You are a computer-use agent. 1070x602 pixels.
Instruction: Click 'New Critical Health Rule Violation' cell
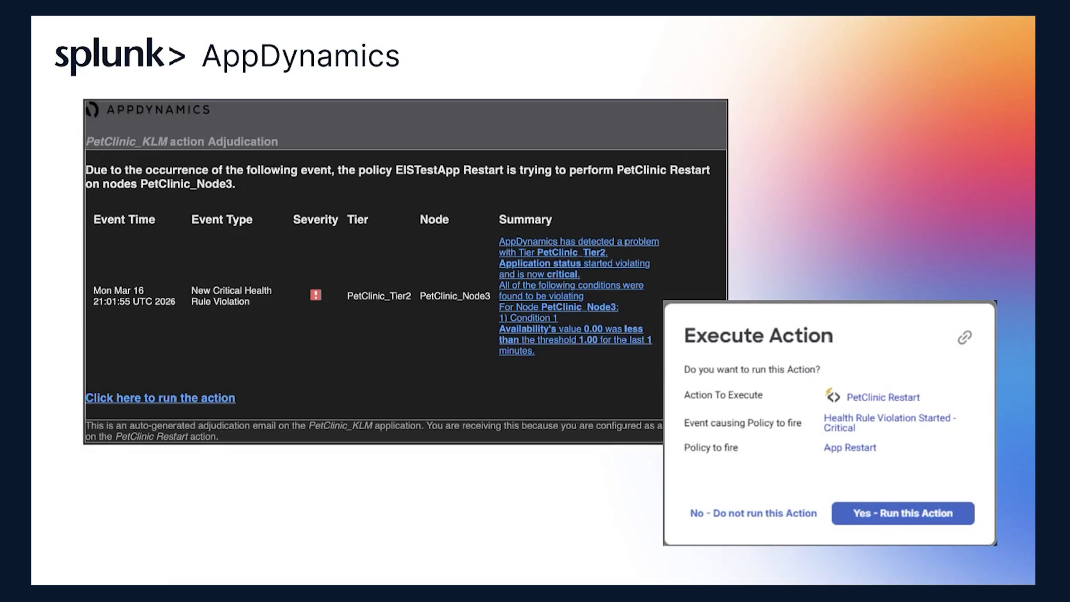231,296
